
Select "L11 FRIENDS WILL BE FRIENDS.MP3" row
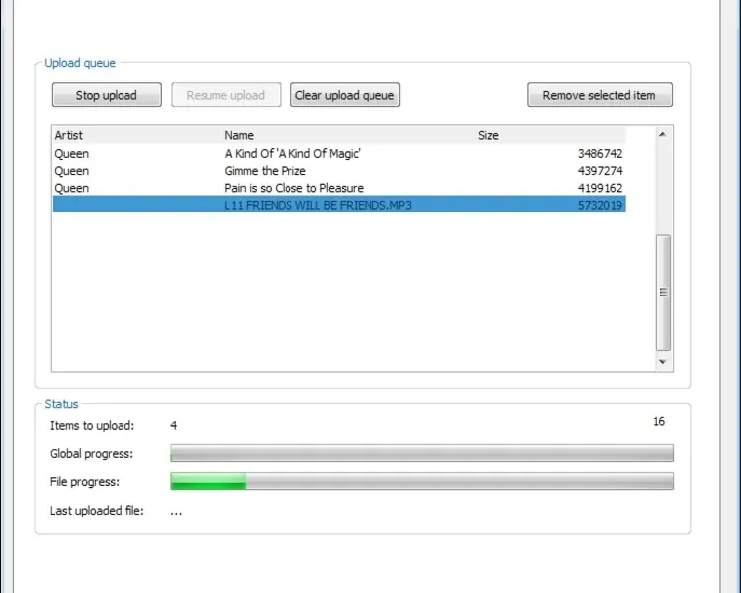coord(339,205)
